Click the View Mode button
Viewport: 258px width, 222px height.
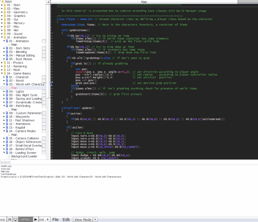coord(83,219)
